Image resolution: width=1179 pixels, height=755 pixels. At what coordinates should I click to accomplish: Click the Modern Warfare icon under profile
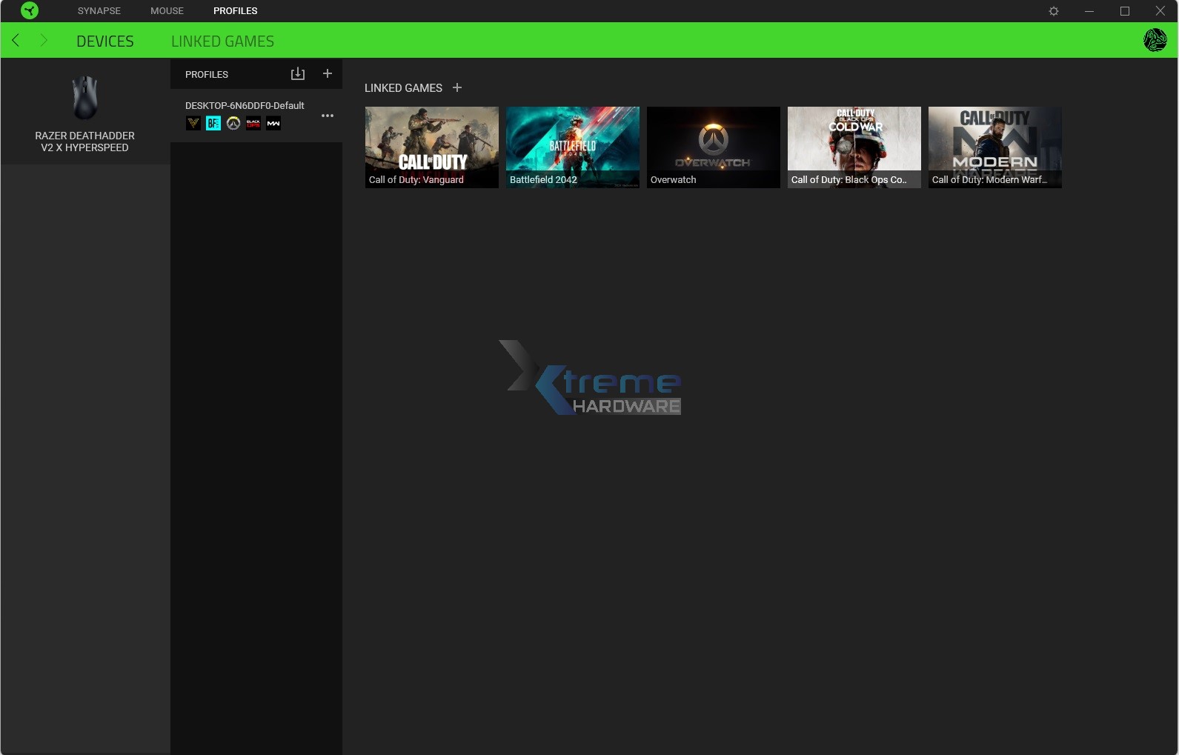pyautogui.click(x=273, y=124)
